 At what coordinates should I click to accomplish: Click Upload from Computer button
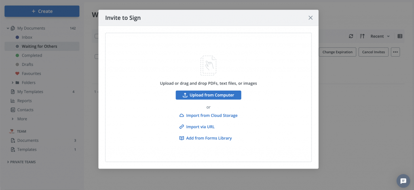(x=208, y=95)
